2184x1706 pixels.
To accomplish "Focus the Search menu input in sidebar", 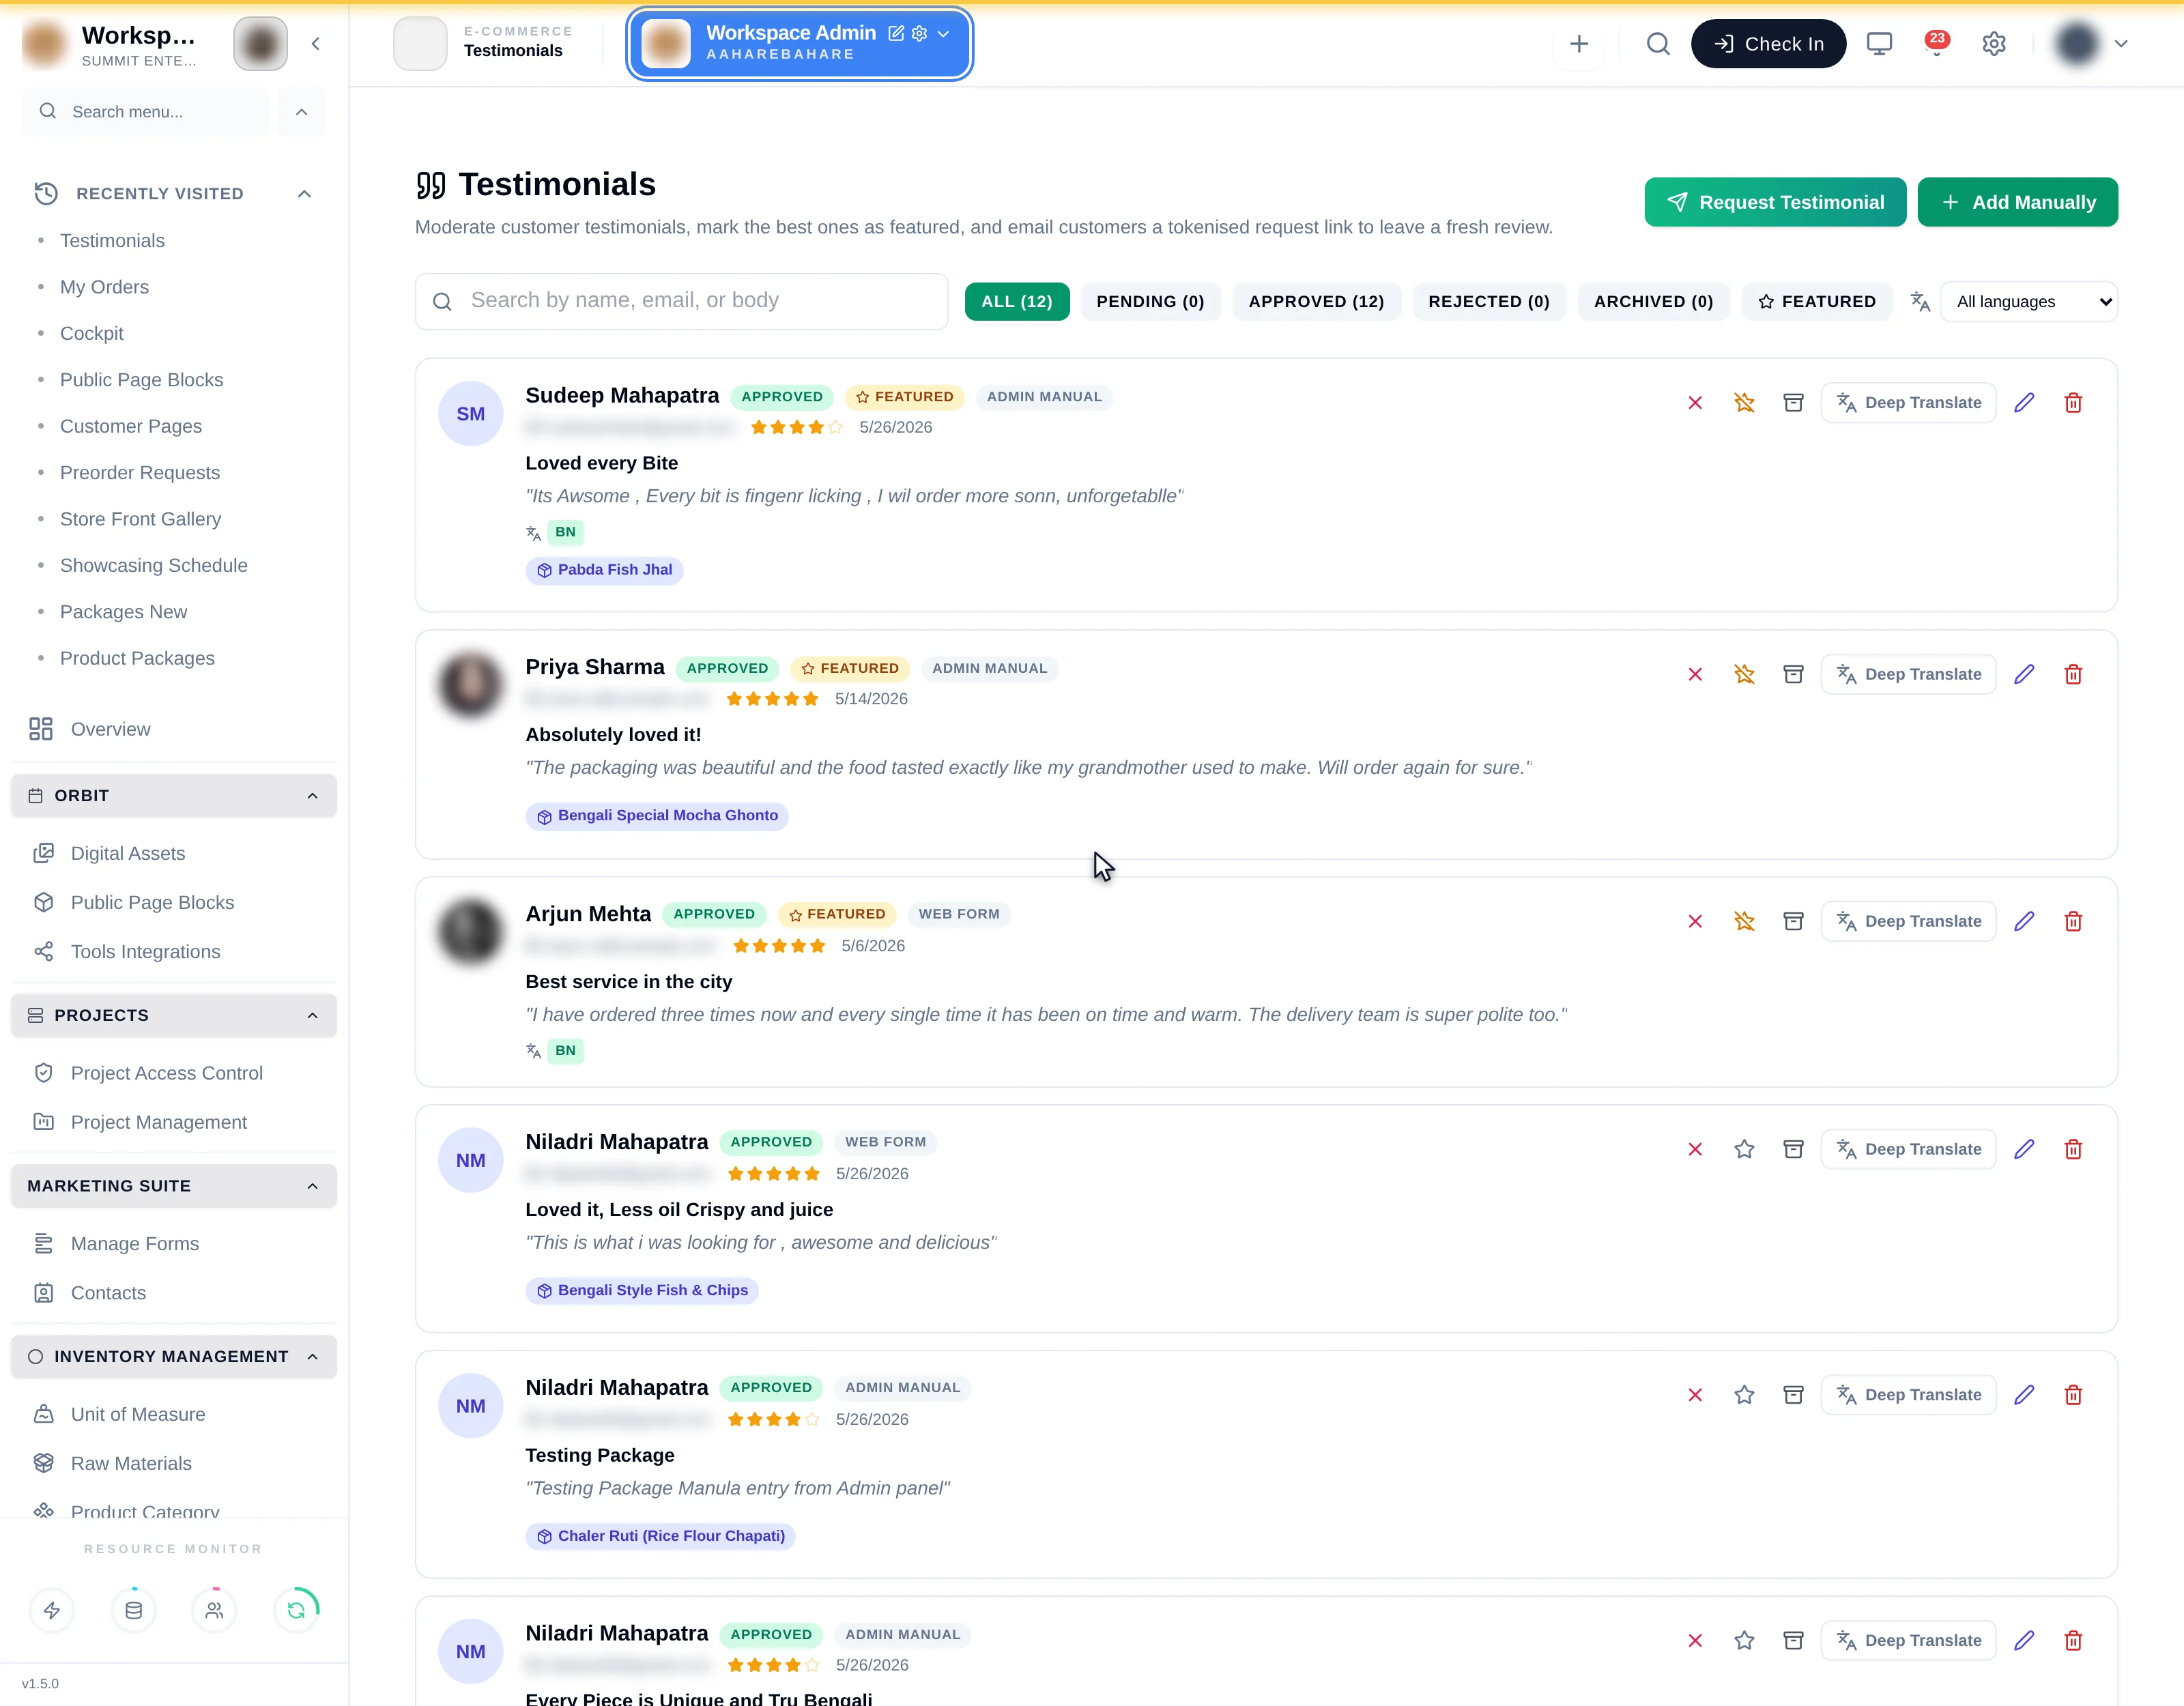I will point(145,111).
